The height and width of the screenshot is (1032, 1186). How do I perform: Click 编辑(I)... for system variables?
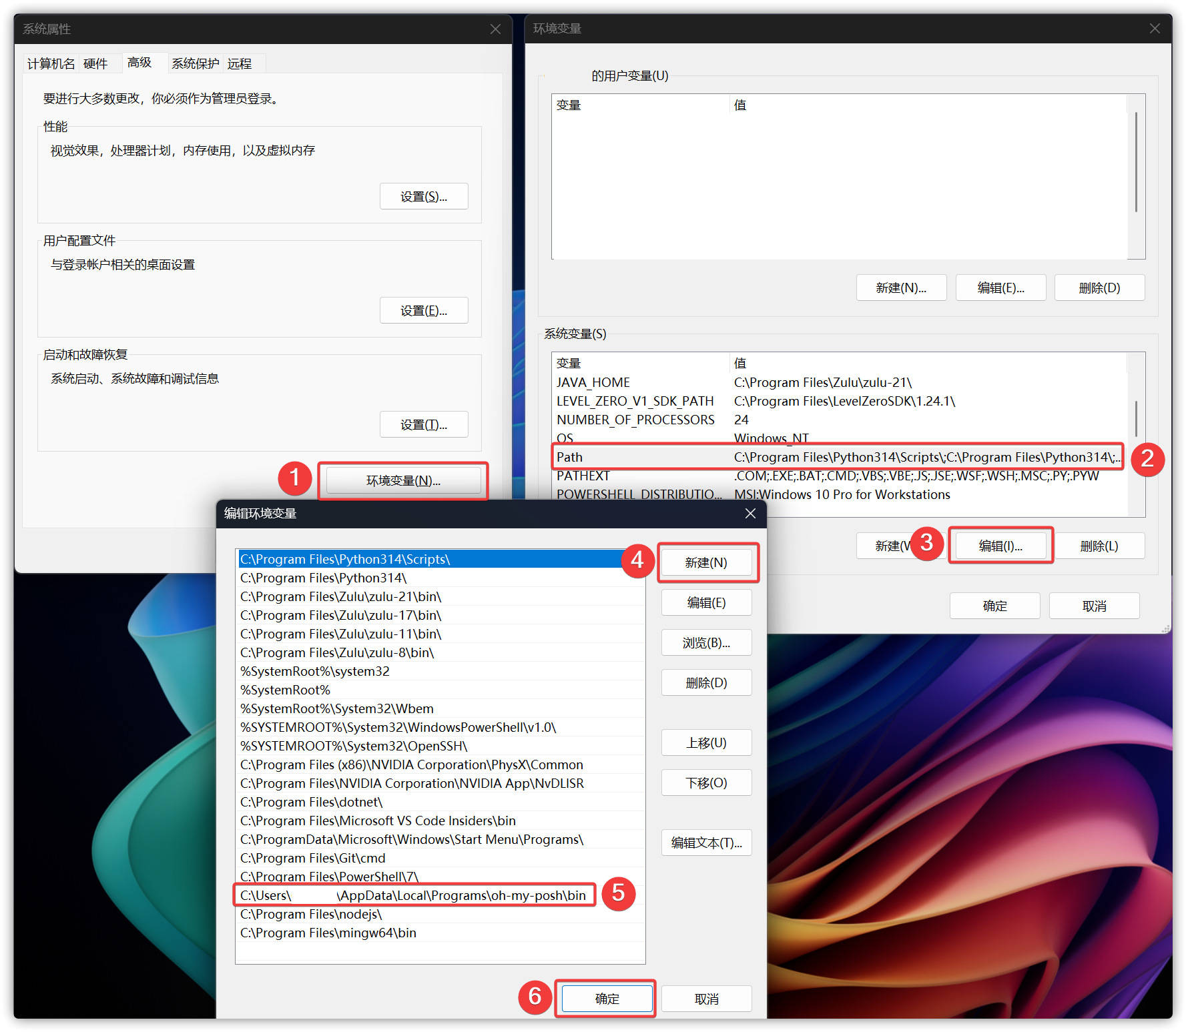tap(1000, 546)
